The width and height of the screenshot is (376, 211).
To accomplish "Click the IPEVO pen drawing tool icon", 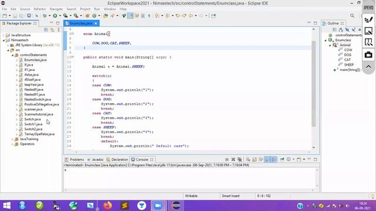I will (x=368, y=19).
